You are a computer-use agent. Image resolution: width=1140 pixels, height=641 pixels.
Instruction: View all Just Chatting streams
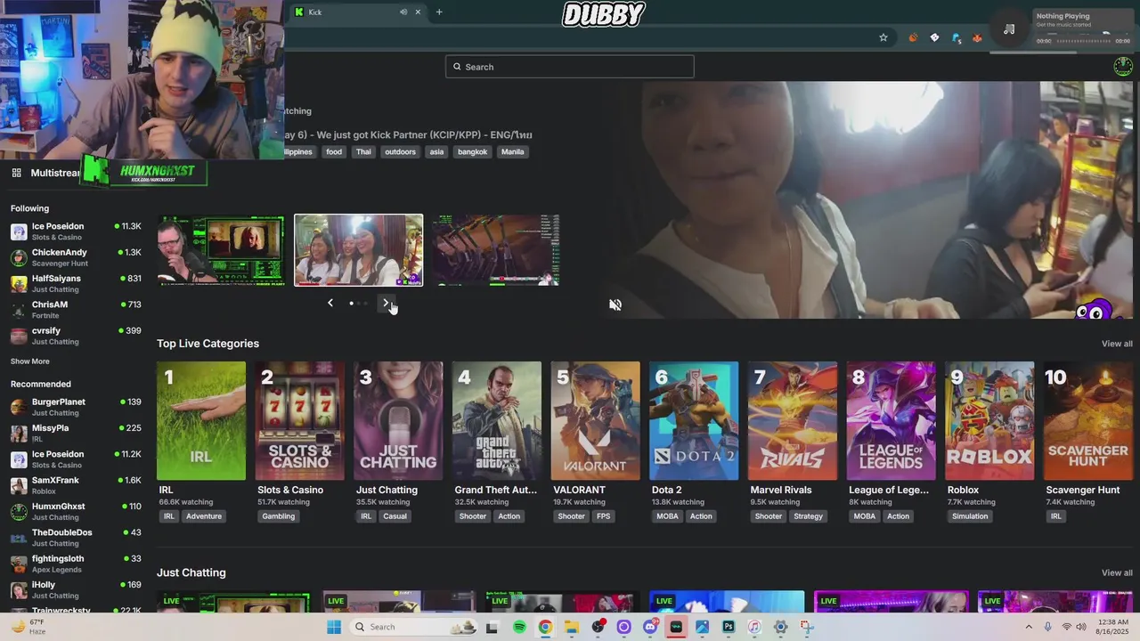click(x=1117, y=572)
